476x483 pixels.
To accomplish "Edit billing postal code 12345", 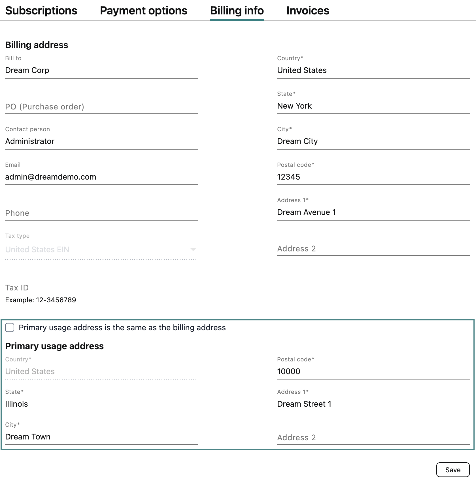I will tap(373, 177).
